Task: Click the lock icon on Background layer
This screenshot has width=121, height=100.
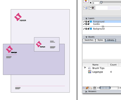Action: coord(89,29)
